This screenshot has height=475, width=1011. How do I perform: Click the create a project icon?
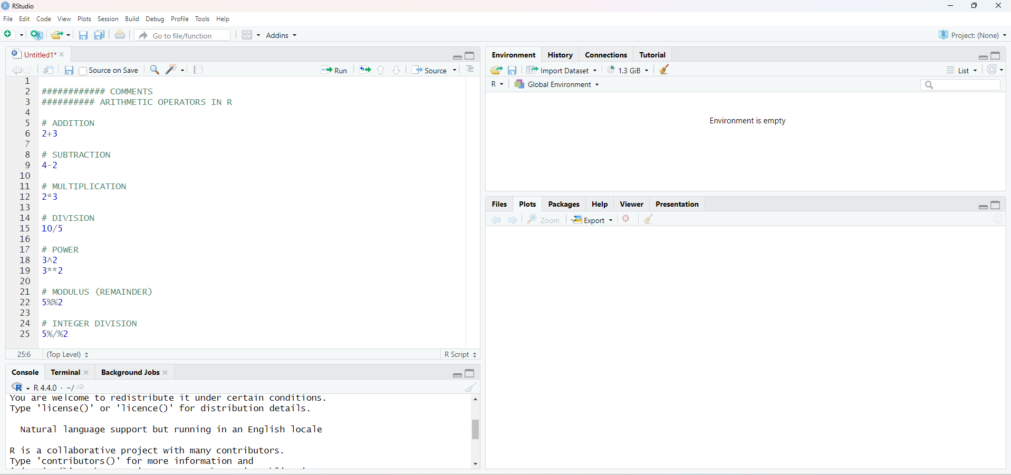pyautogui.click(x=37, y=35)
